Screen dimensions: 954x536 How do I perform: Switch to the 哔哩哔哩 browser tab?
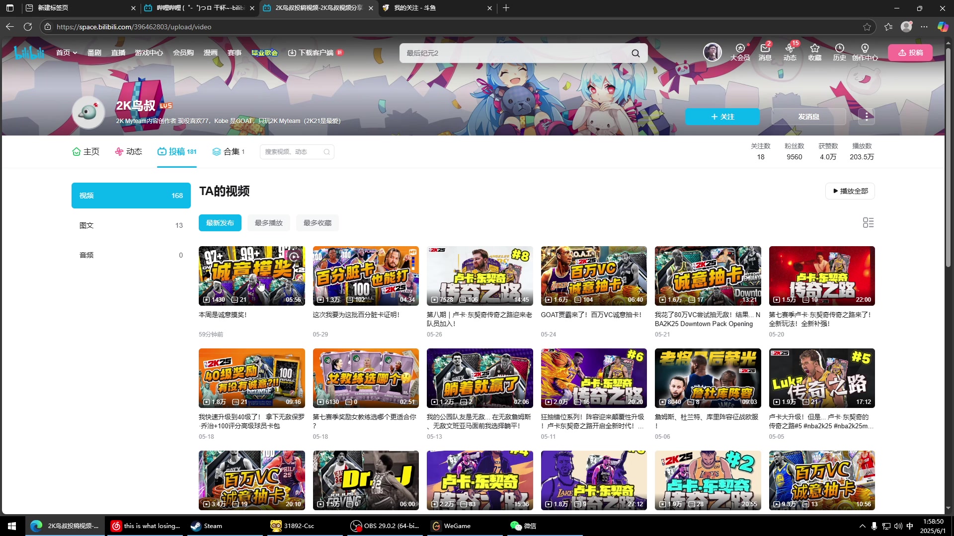tap(199, 8)
